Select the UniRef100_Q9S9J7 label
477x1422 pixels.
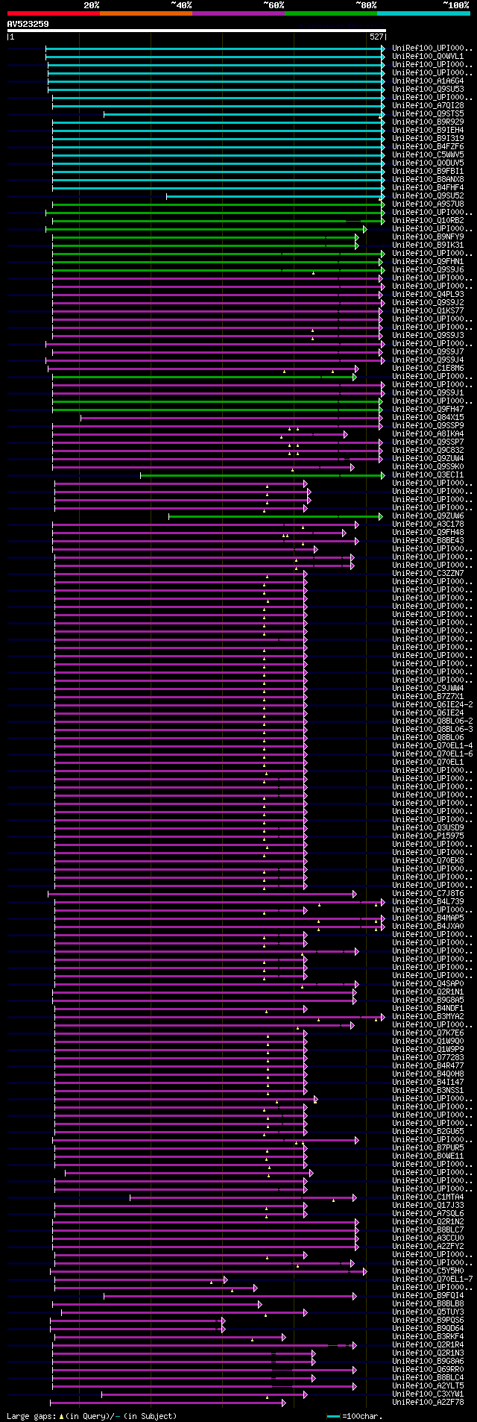(428, 351)
